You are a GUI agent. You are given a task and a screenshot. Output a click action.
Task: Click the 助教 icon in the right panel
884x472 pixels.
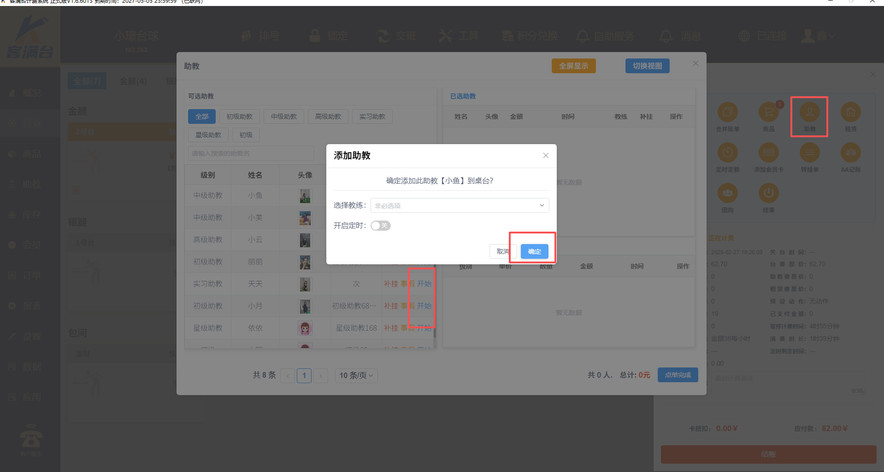(x=809, y=112)
